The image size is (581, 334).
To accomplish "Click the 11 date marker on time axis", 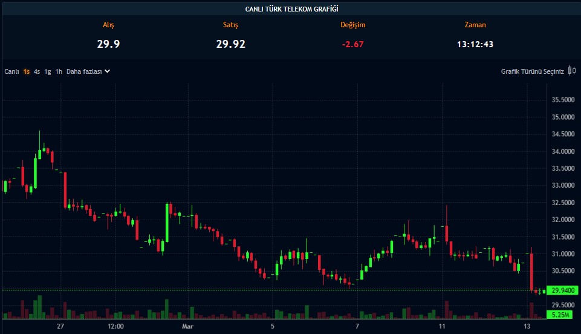I will click(442, 326).
